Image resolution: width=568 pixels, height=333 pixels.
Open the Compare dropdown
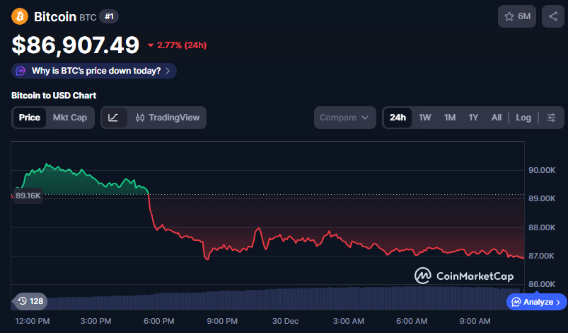[x=344, y=118]
